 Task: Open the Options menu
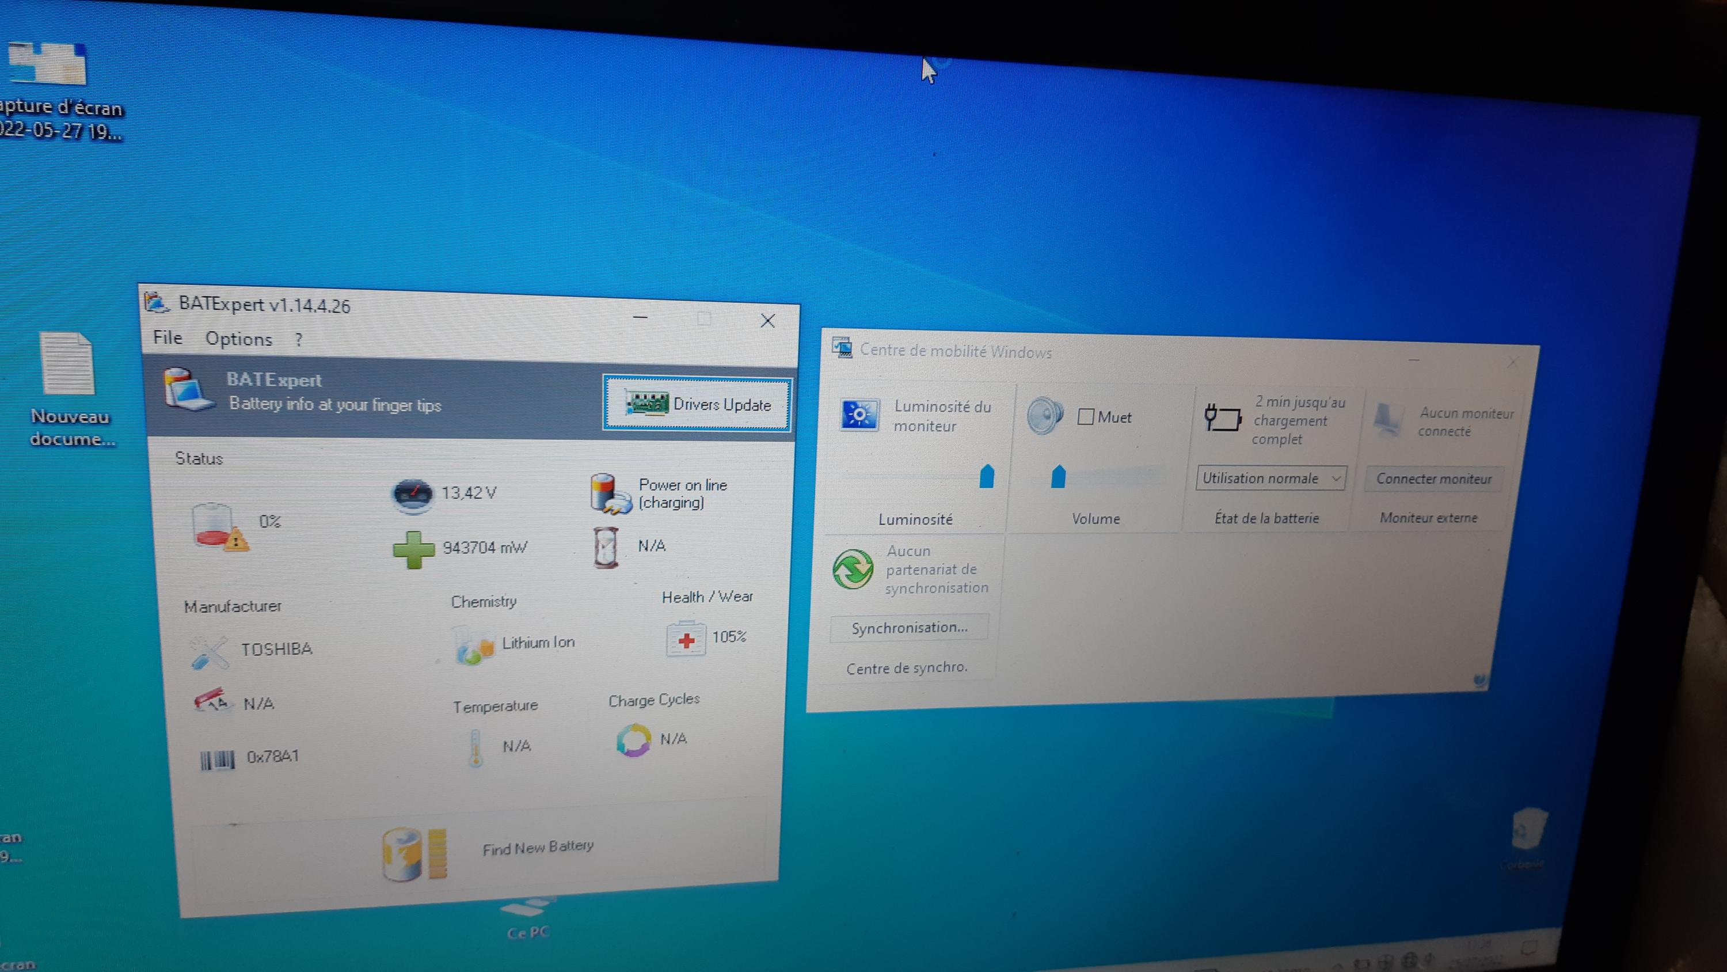pos(239,339)
